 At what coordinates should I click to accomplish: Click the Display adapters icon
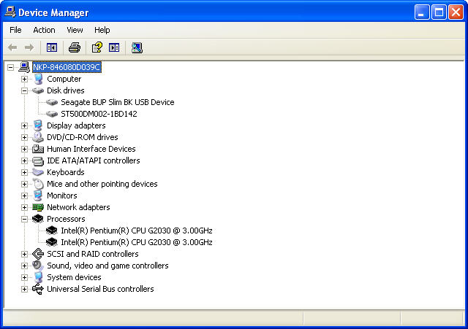(38, 125)
